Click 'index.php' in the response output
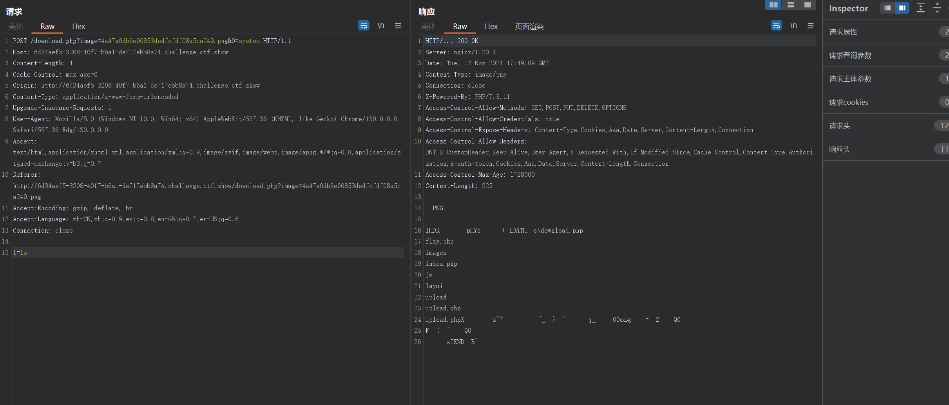949x405 pixels. pos(441,263)
